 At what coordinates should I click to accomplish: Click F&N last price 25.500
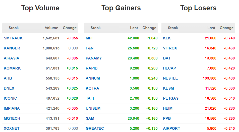[x=133, y=48]
